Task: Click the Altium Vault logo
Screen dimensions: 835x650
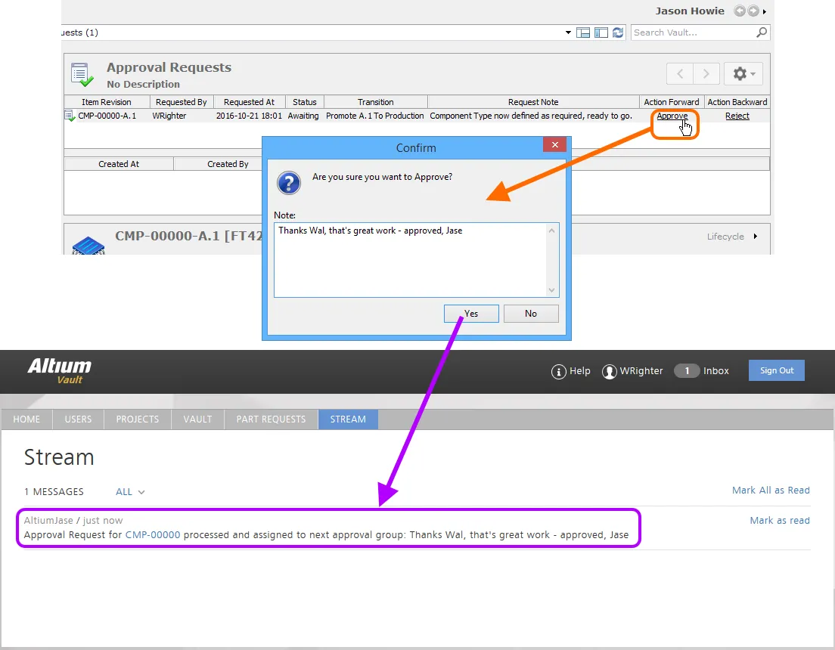Action: coord(60,370)
